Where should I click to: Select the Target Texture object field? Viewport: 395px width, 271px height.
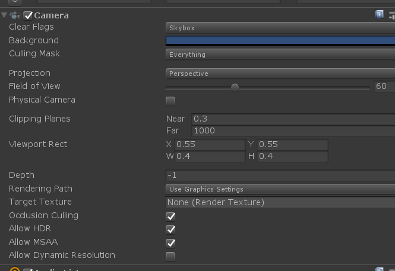280,202
